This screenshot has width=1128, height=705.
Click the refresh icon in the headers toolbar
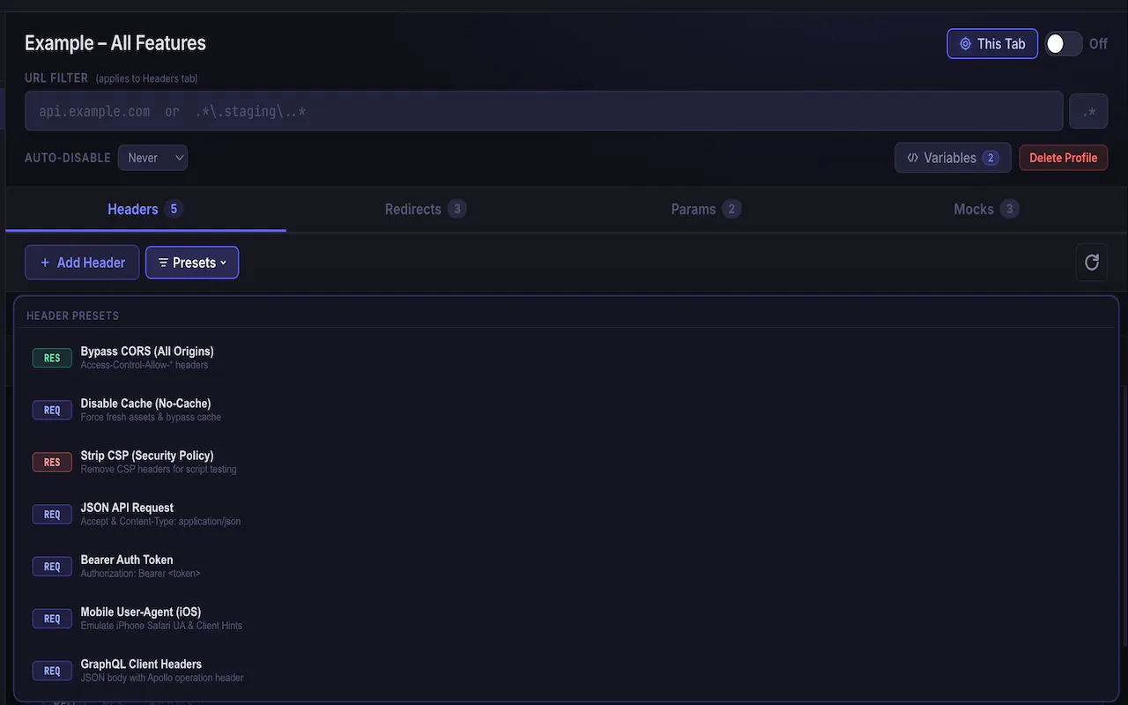(1092, 263)
